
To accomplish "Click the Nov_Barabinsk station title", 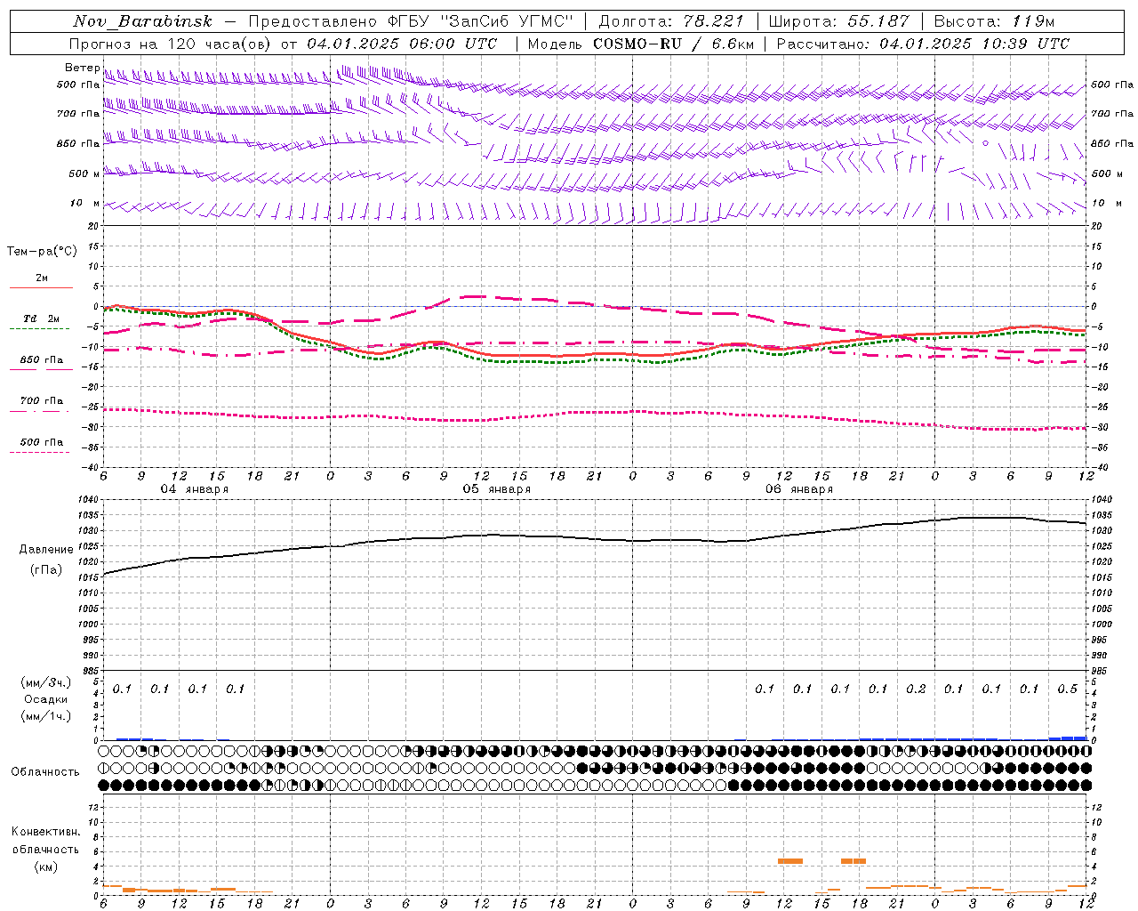I will coord(142,21).
